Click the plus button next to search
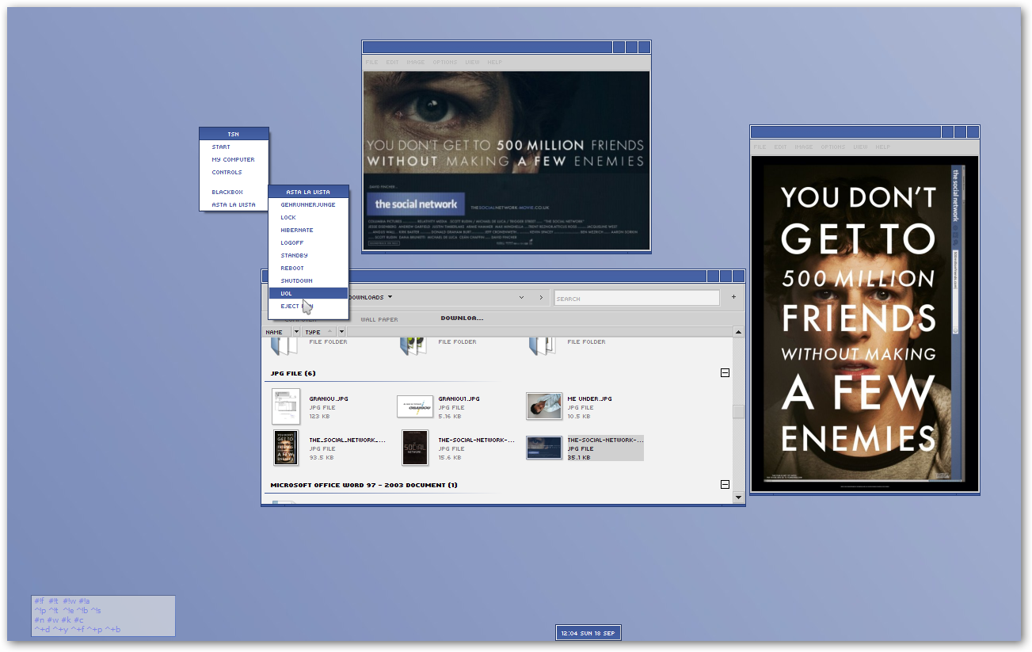 [733, 297]
